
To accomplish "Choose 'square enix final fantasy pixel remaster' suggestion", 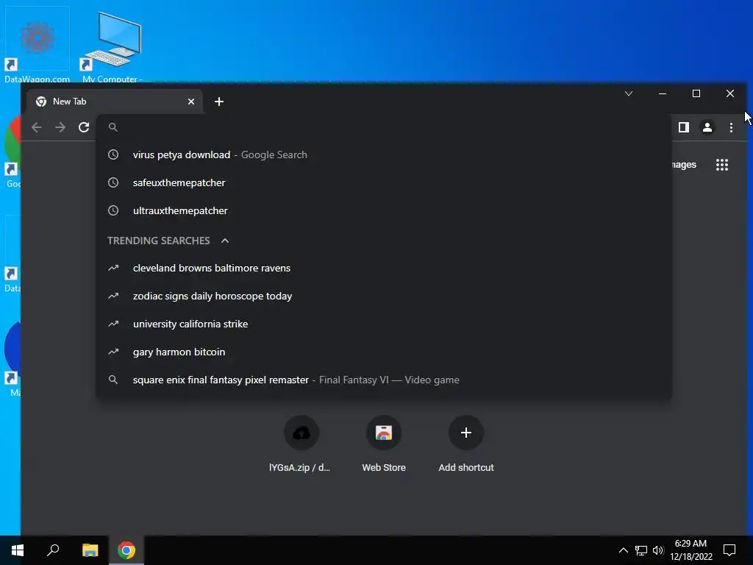I will click(384, 380).
